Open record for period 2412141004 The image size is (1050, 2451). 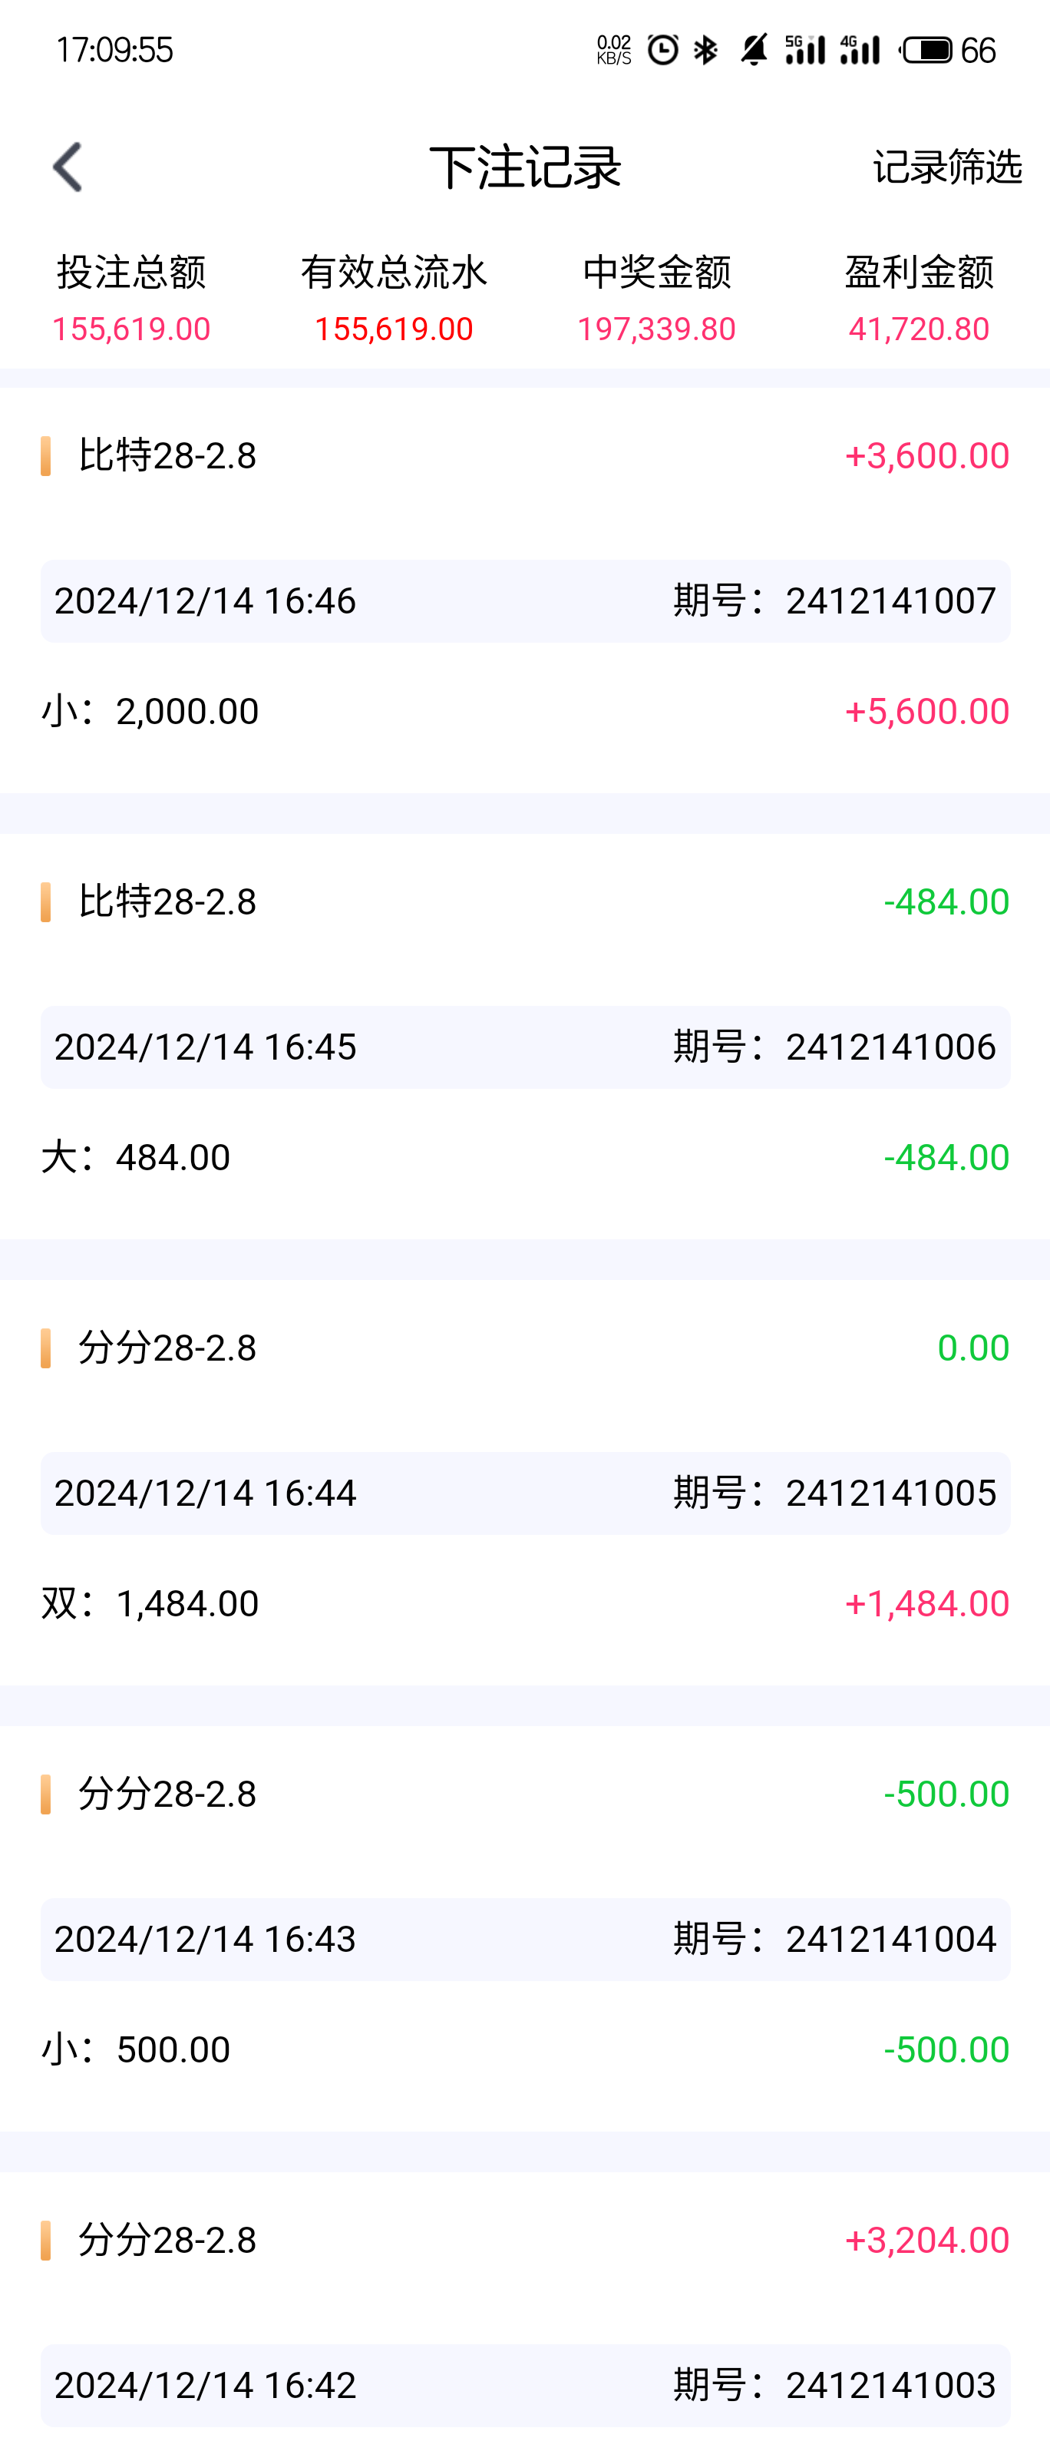[525, 1939]
